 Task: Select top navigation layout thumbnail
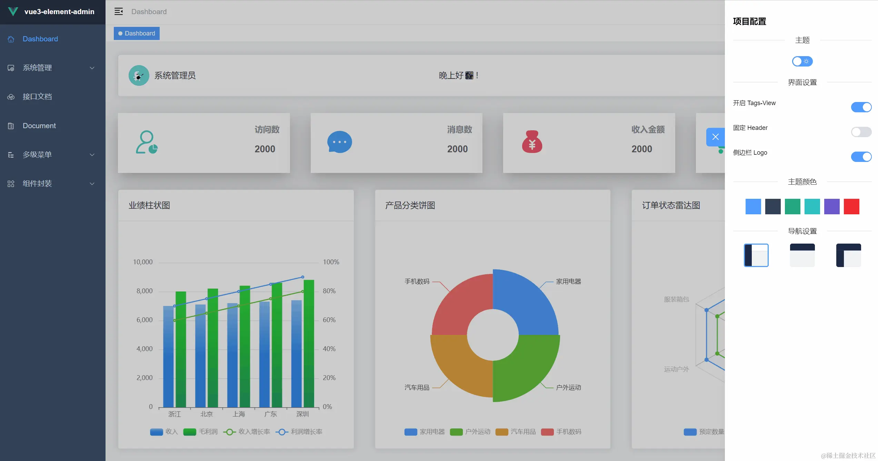point(802,255)
